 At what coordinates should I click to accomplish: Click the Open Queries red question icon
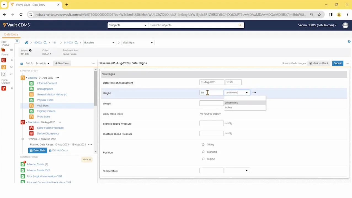pos(4,88)
